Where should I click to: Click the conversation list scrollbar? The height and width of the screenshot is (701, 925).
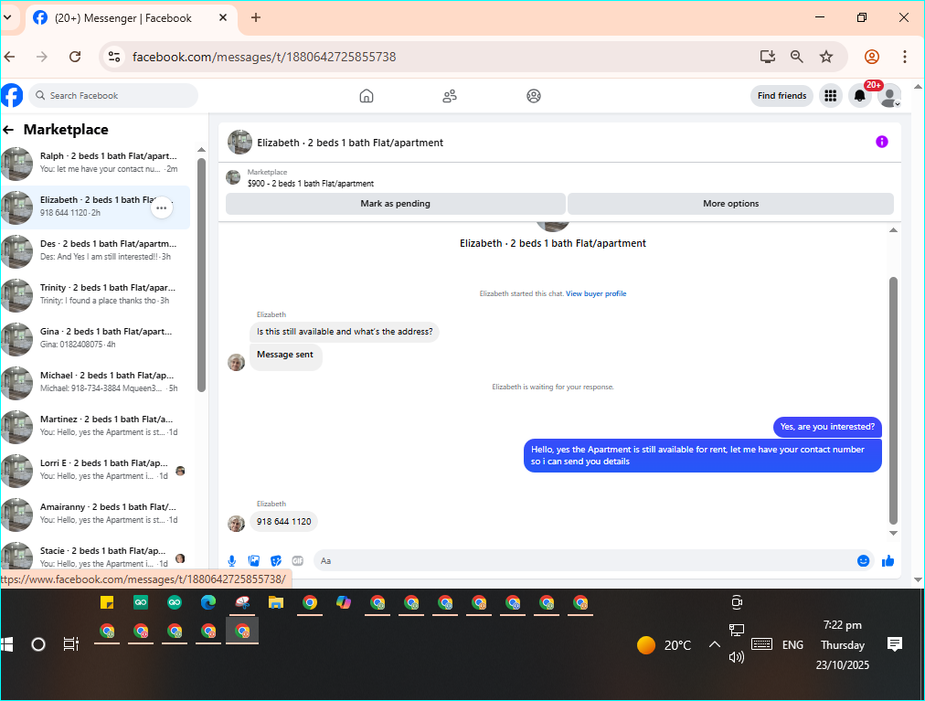pyautogui.click(x=201, y=274)
